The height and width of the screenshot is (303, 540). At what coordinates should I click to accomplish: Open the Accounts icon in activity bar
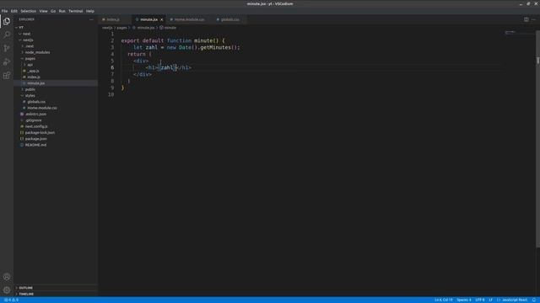(7, 277)
